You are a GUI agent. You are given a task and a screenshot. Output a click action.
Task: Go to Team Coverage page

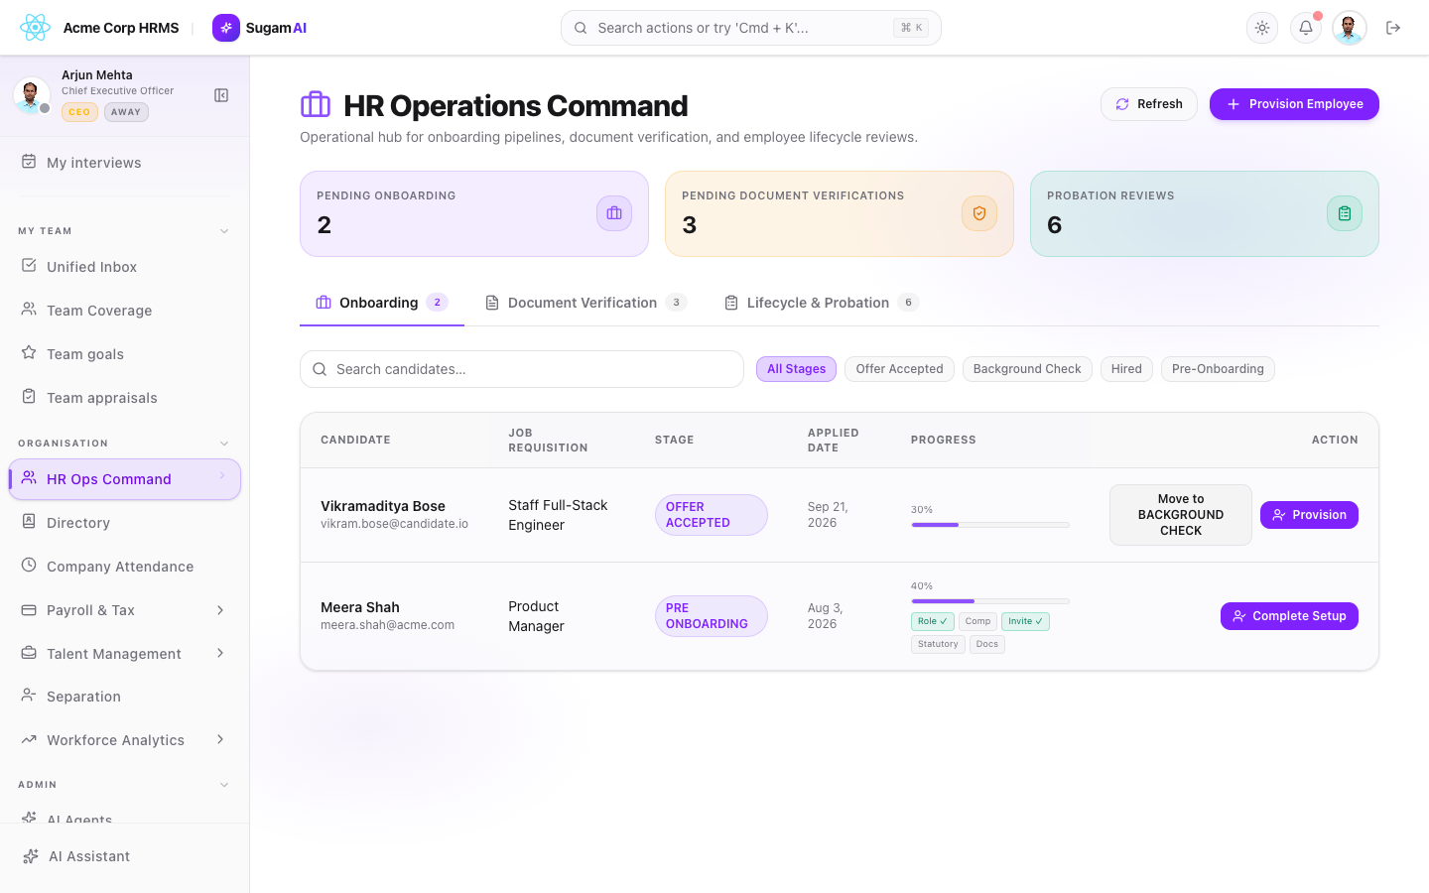[x=124, y=311]
